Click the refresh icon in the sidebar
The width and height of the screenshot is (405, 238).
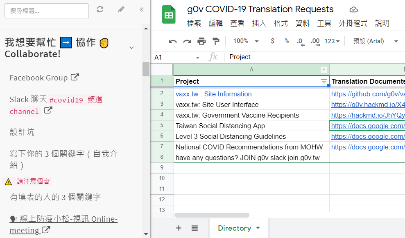[100, 9]
